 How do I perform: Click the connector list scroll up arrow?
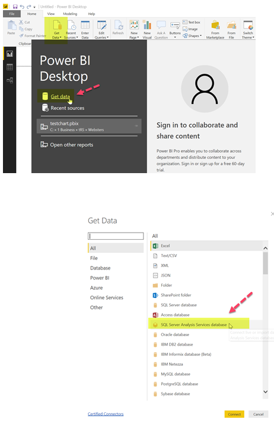(x=265, y=248)
